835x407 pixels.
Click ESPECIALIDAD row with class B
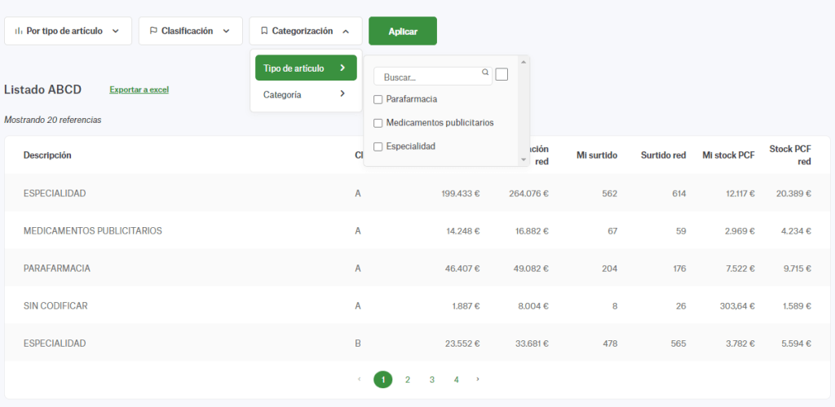55,344
